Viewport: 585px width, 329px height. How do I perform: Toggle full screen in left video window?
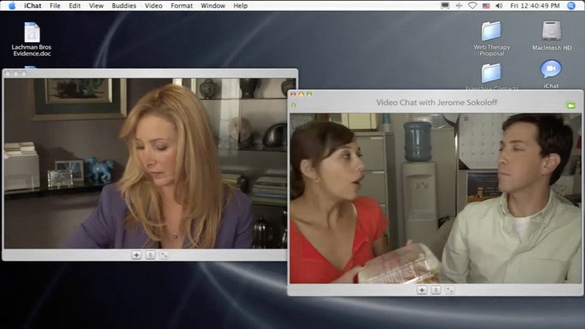point(164,256)
